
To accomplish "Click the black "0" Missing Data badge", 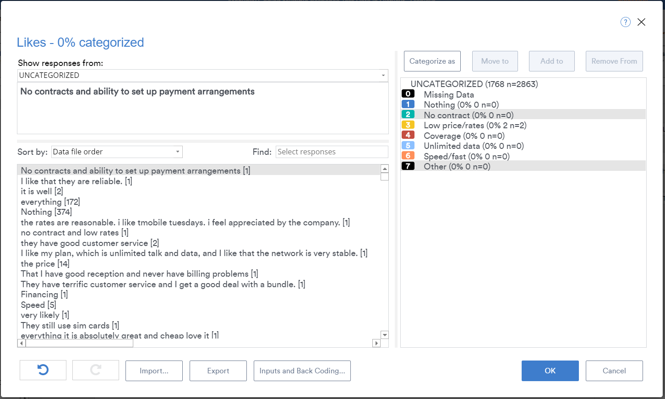I will [408, 94].
